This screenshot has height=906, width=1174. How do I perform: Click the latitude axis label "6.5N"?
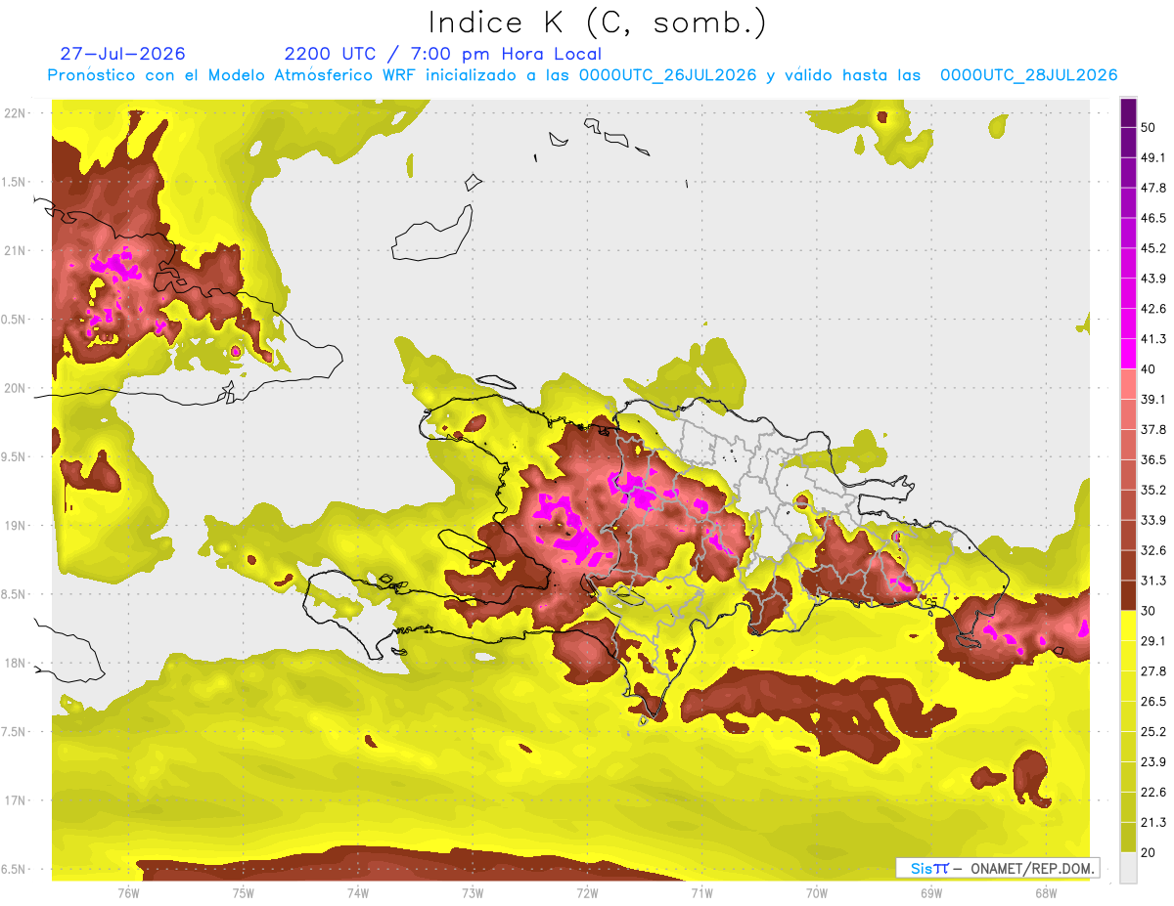[x=14, y=870]
